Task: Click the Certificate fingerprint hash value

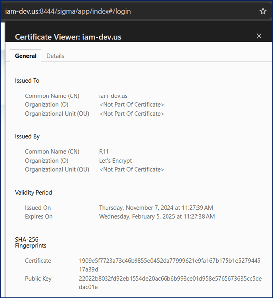Action: click(x=169, y=265)
